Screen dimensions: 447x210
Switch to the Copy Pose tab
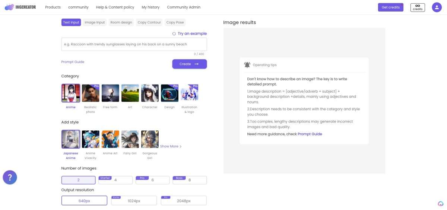(175, 22)
